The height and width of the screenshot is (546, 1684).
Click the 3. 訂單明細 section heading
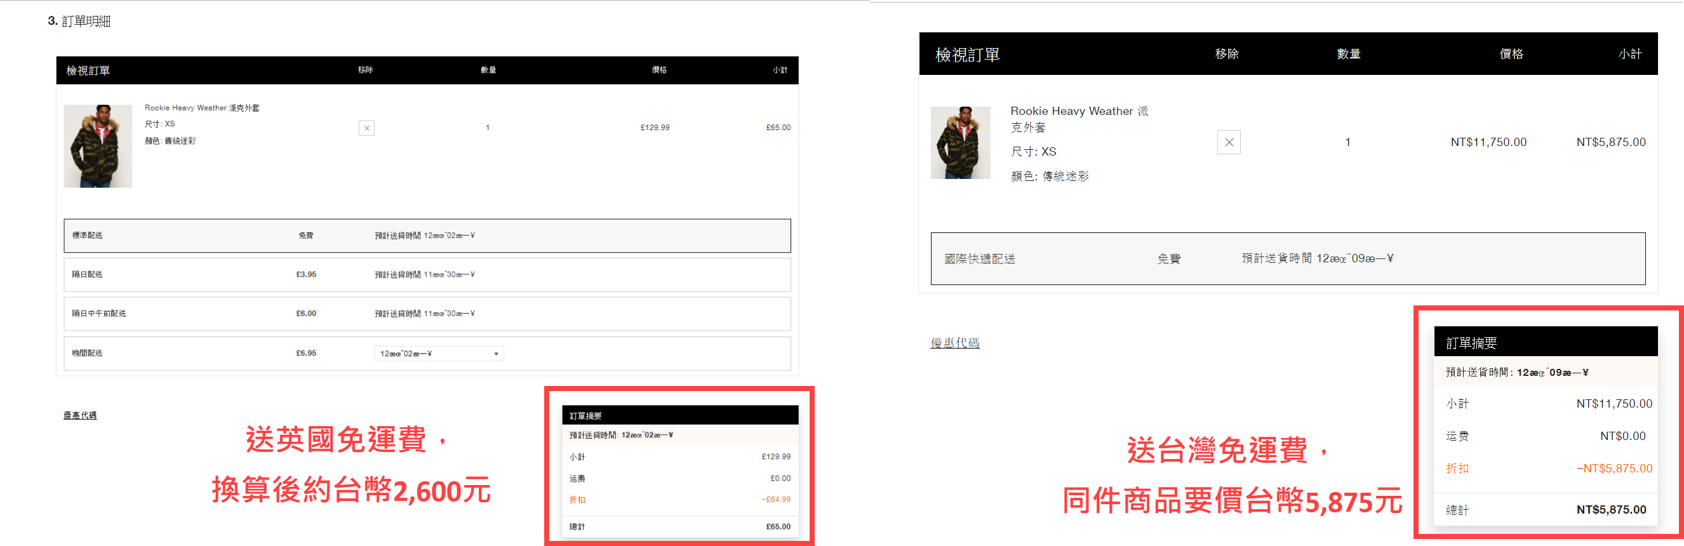79,21
